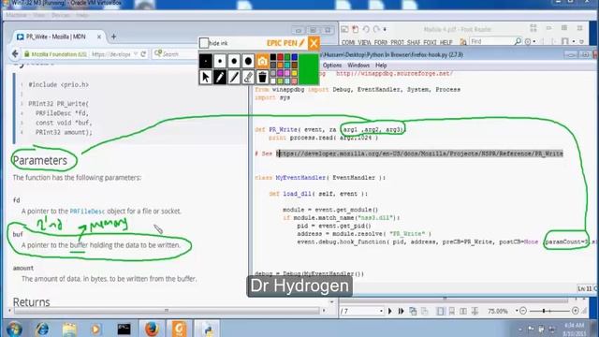Click the zoom in plus button in Foxit
Viewport: 599px width, 337px height.
[576, 311]
